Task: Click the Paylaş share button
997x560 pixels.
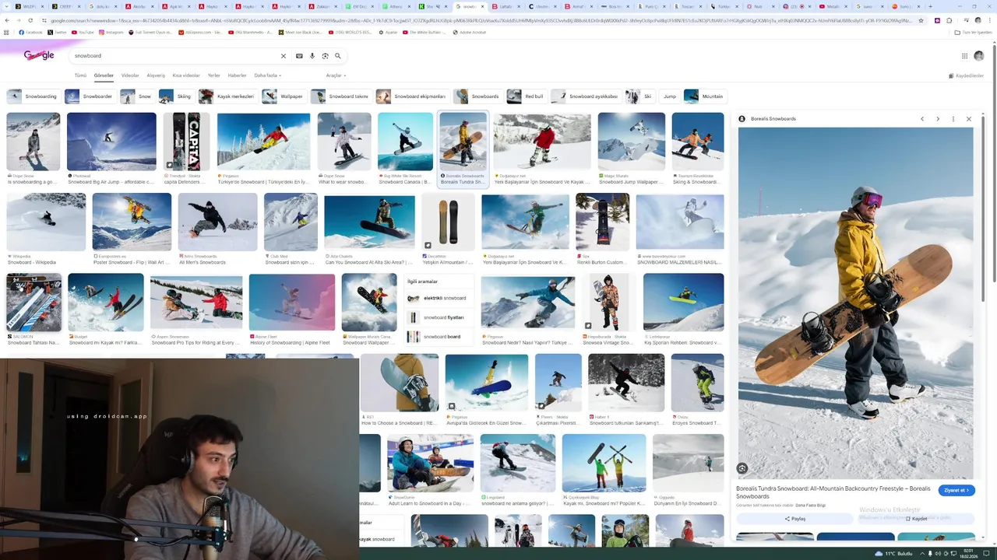Action: click(794, 519)
